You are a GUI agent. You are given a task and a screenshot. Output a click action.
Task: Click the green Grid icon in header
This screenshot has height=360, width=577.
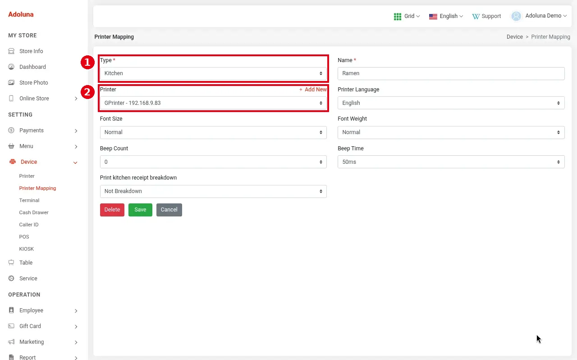pos(398,16)
